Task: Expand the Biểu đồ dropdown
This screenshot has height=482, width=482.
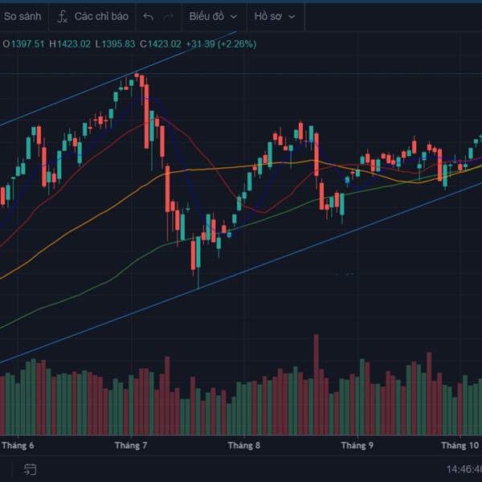Action: (x=213, y=16)
